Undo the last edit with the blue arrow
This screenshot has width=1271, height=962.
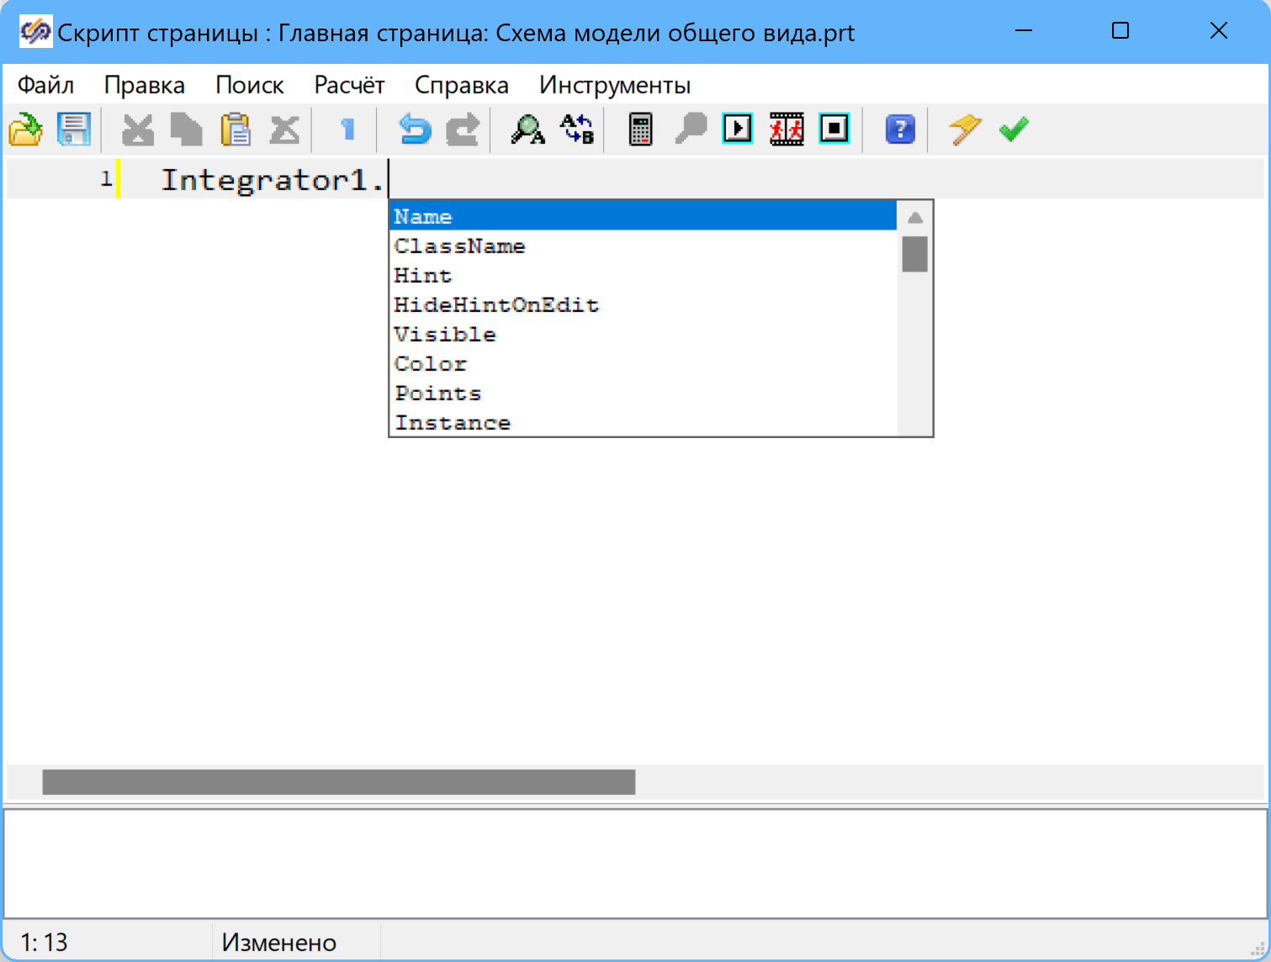tap(414, 129)
